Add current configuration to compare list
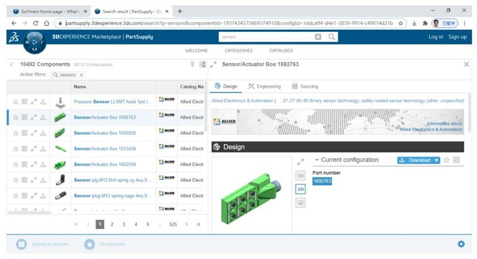The width and height of the screenshot is (477, 259). pyautogui.click(x=456, y=160)
